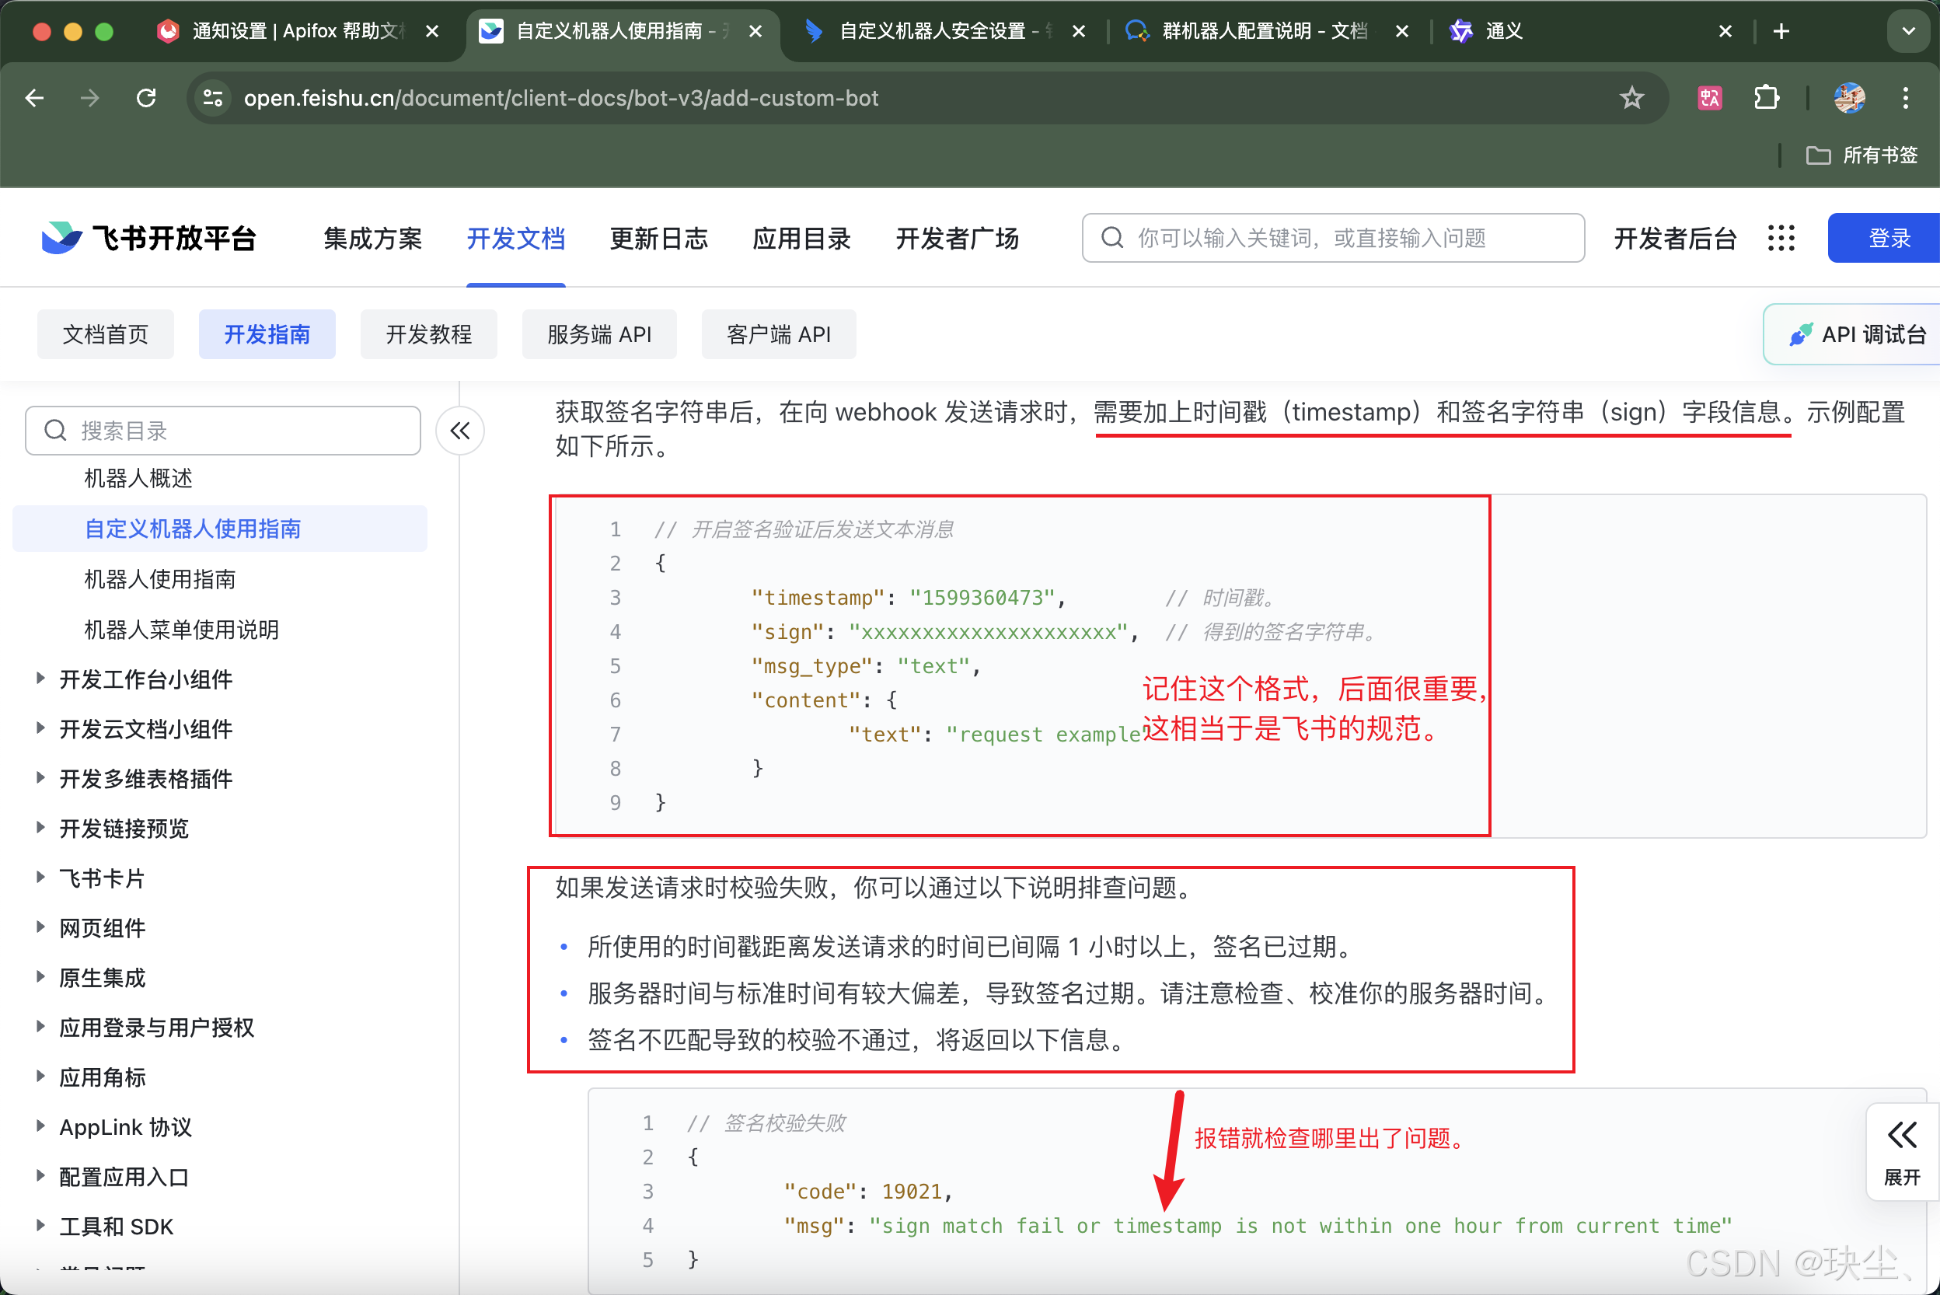Click the error code 19021 in code block

(x=912, y=1191)
